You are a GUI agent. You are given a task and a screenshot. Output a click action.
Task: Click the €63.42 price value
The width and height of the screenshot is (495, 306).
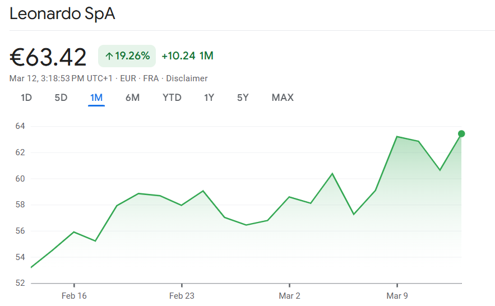pos(48,57)
